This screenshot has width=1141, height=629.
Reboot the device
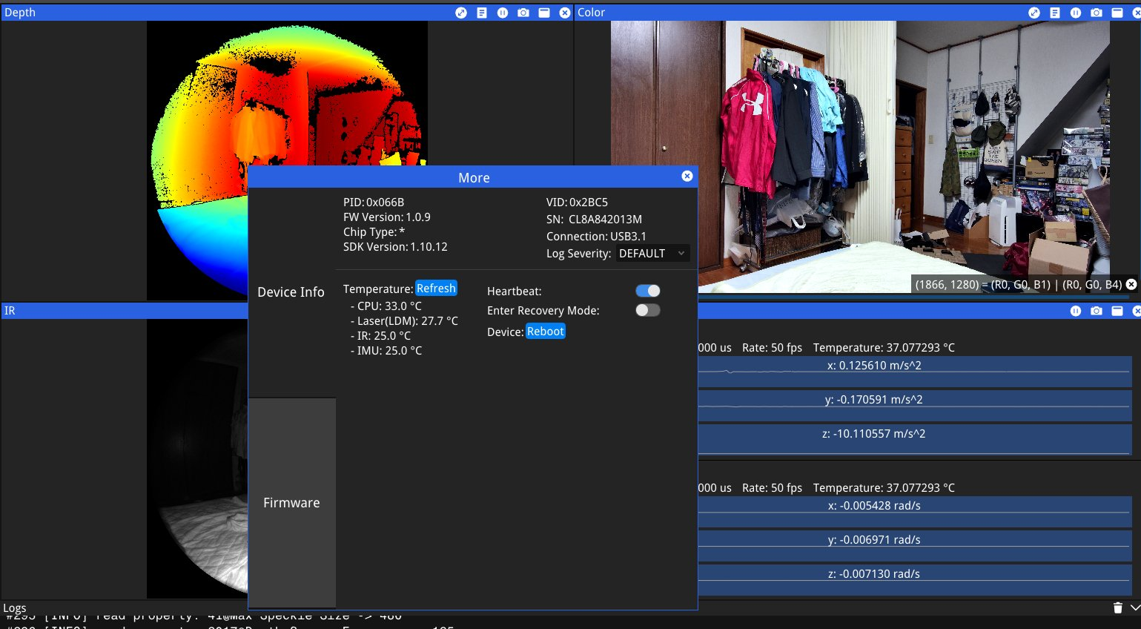(545, 332)
